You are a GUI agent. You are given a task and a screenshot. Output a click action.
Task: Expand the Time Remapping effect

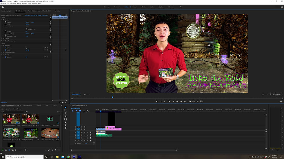click(x=2, y=41)
